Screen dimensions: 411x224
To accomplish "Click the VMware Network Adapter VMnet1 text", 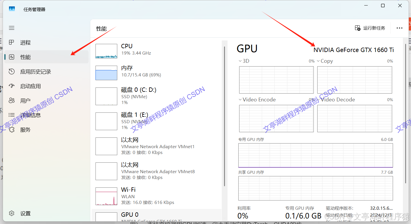I will [158, 147].
